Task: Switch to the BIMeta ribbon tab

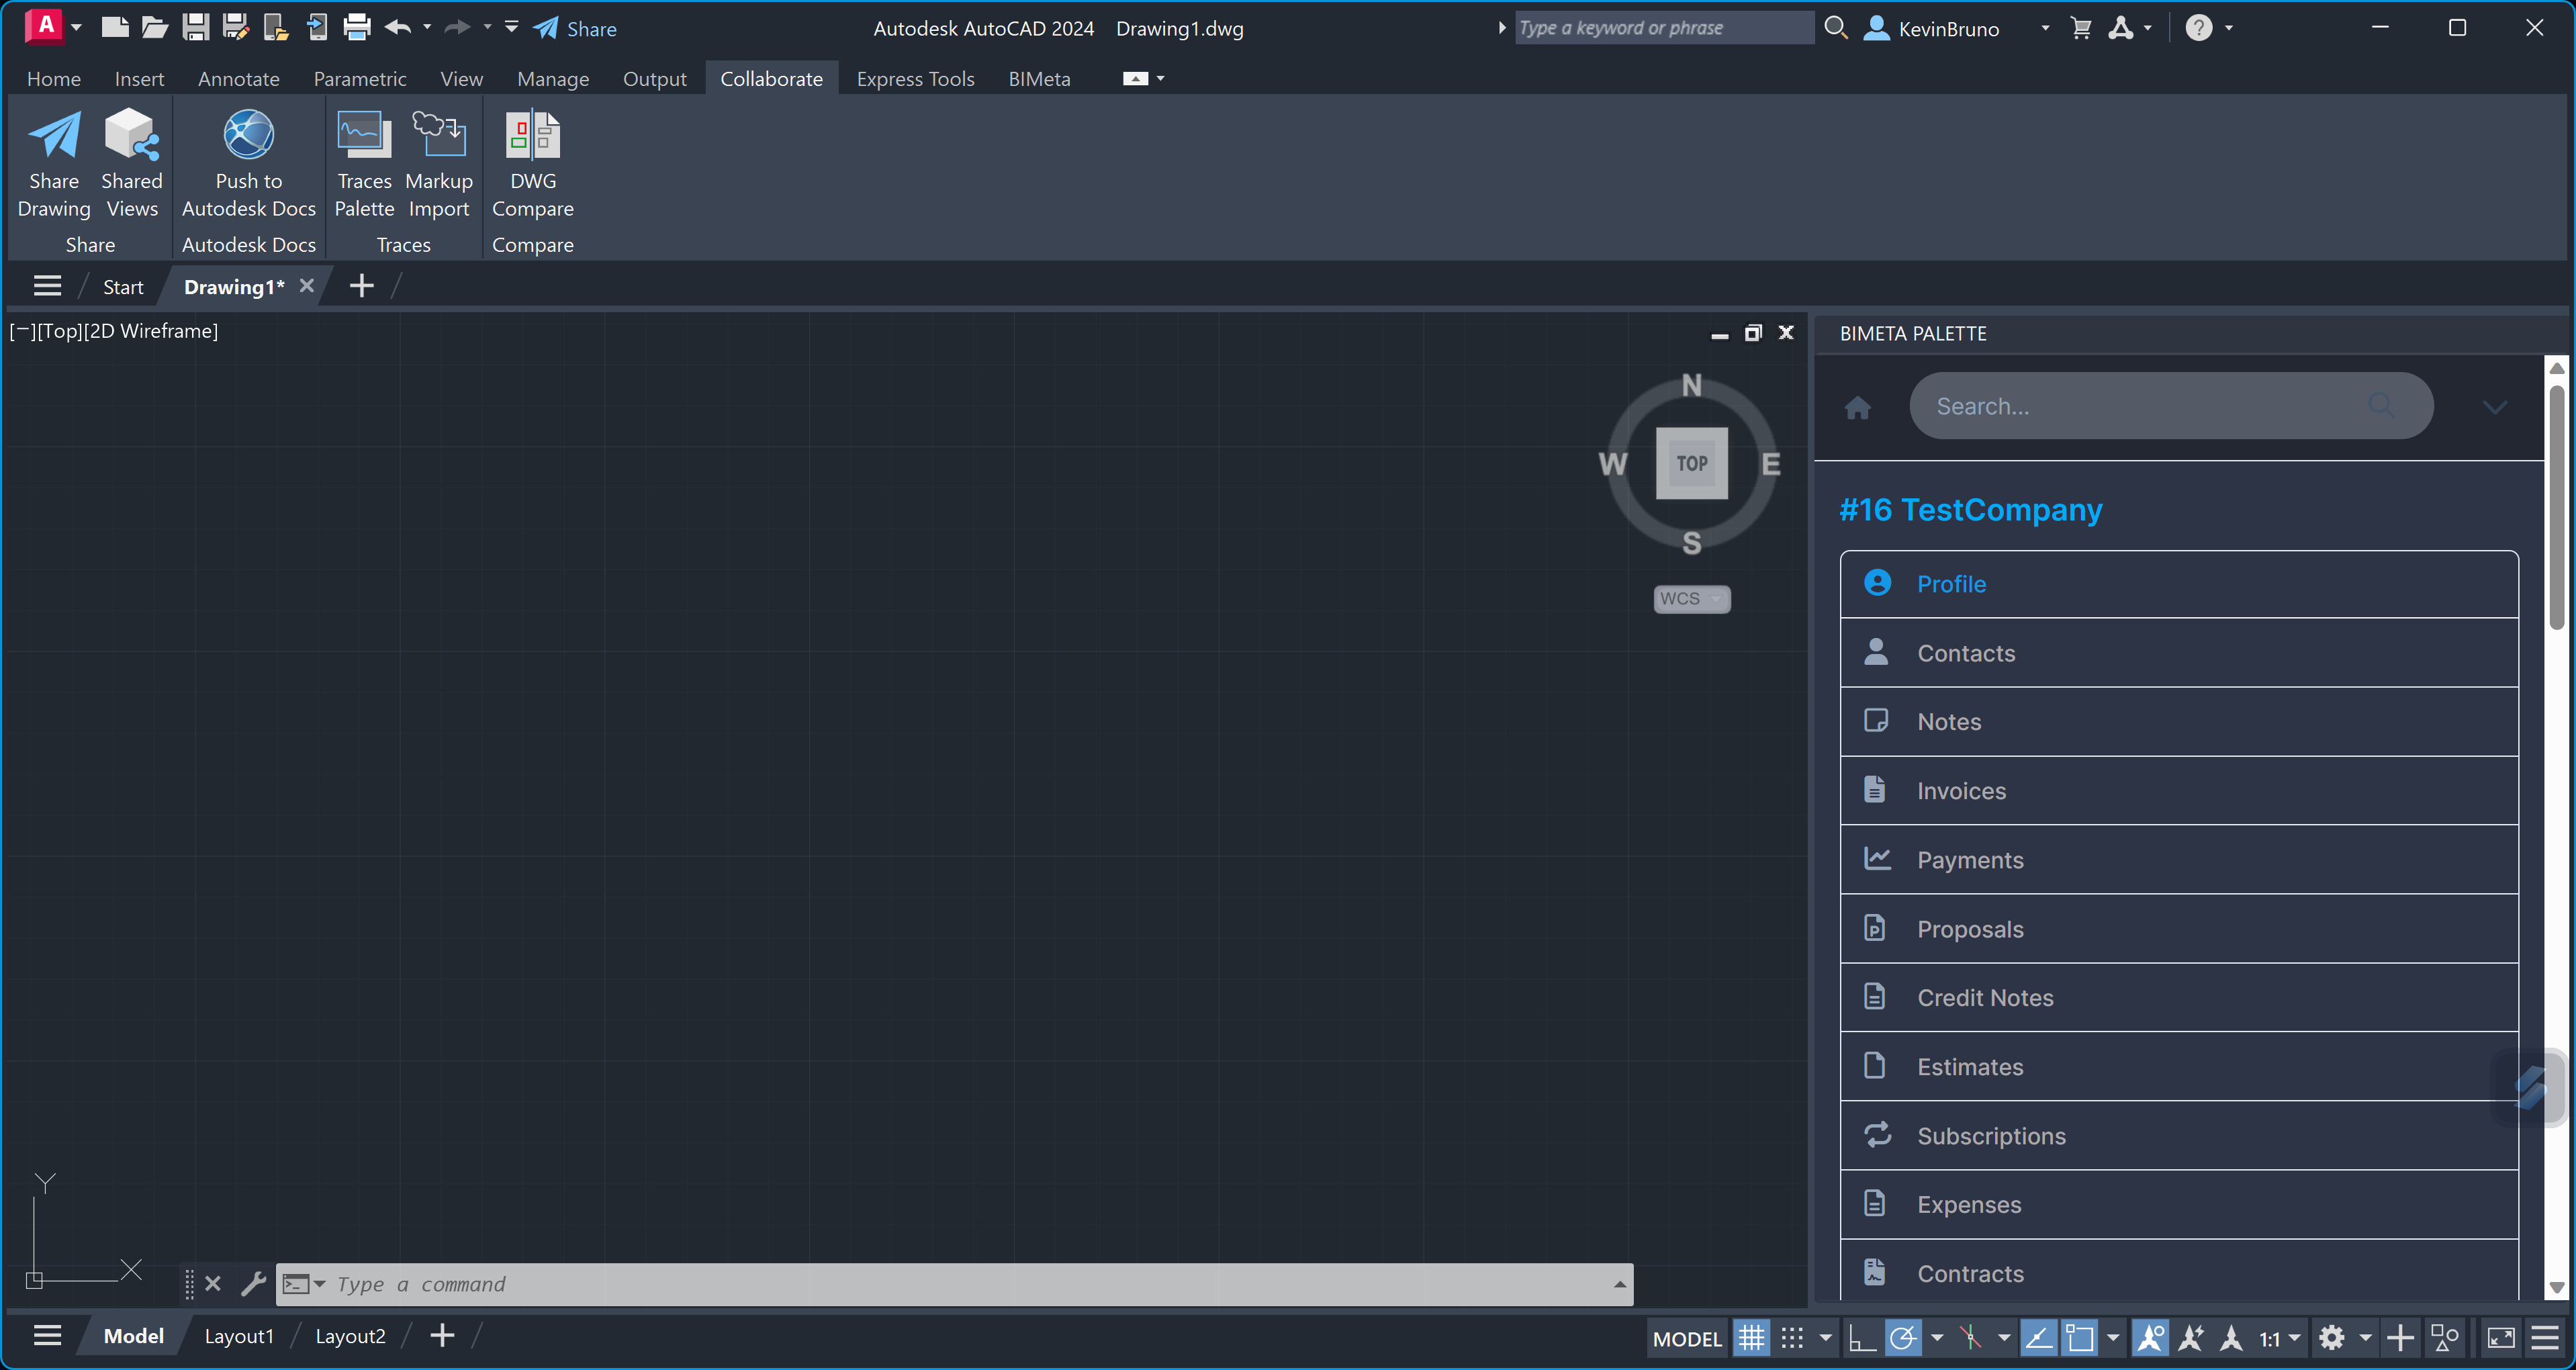Action: [1039, 78]
